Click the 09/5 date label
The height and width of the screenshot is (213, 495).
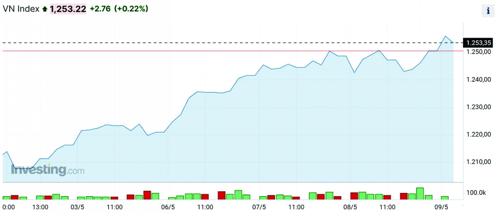[441, 207]
